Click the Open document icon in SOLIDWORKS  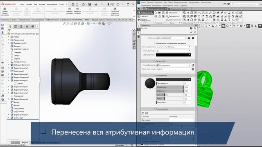[x=83, y=4]
